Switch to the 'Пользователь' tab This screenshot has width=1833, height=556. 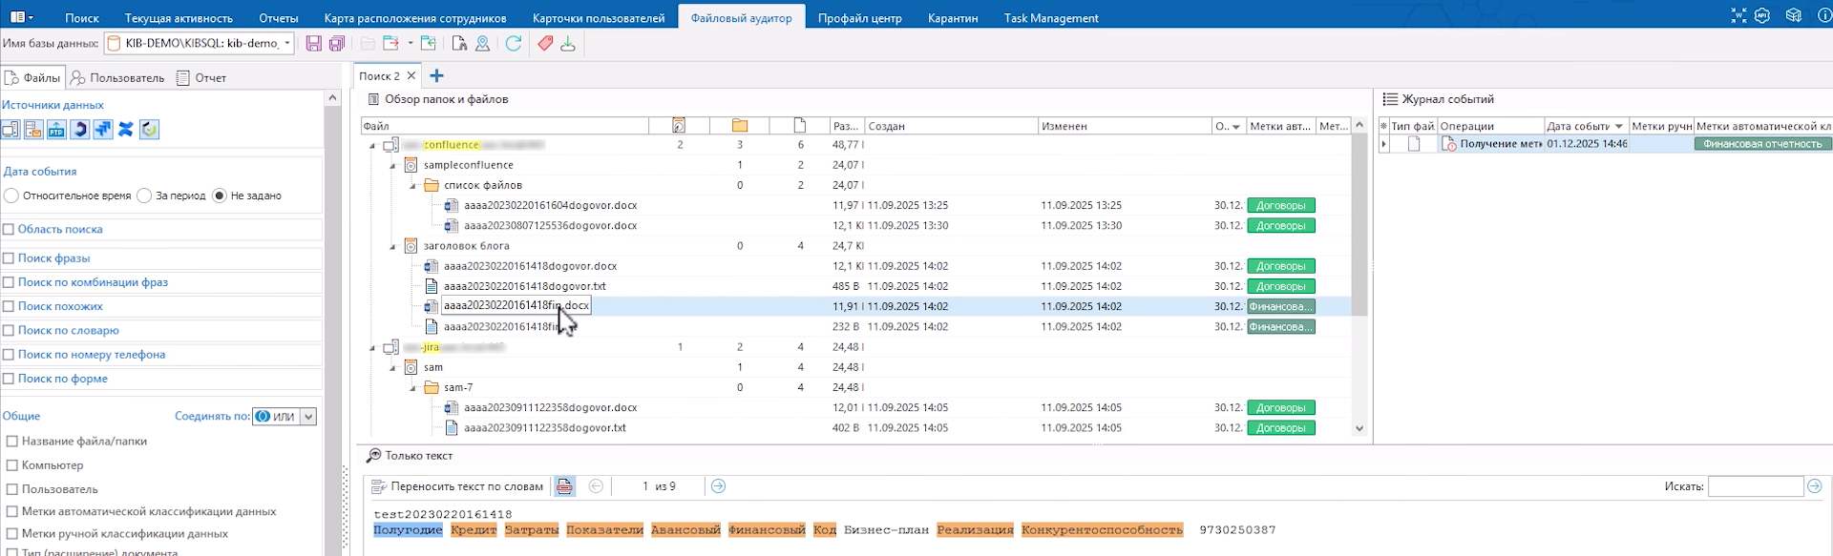coord(117,78)
